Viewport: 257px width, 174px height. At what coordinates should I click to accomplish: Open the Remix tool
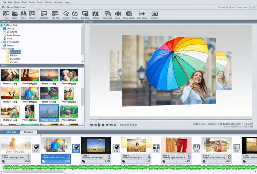click(x=75, y=15)
